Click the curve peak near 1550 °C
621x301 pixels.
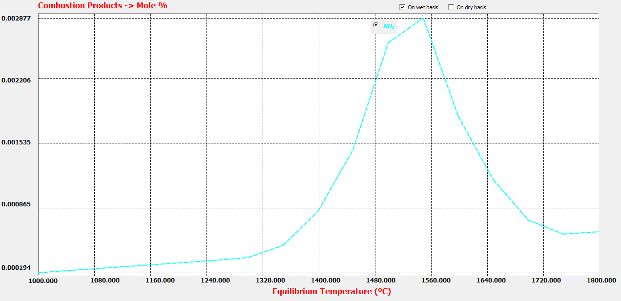tap(423, 18)
